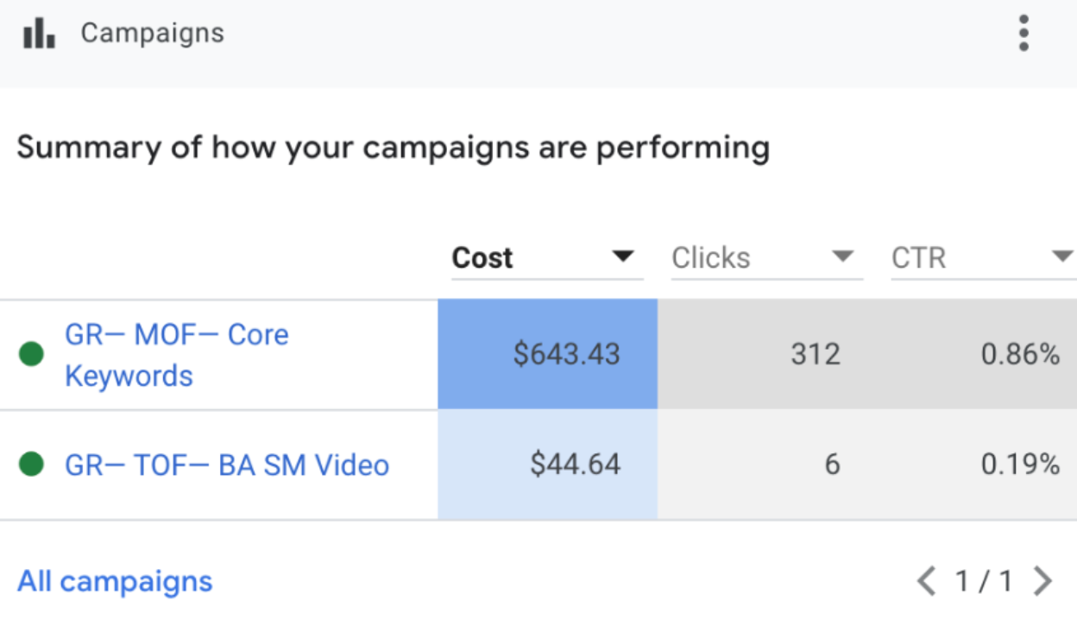Click the 1 / 1 page indicator
1077x632 pixels.
coord(984,581)
